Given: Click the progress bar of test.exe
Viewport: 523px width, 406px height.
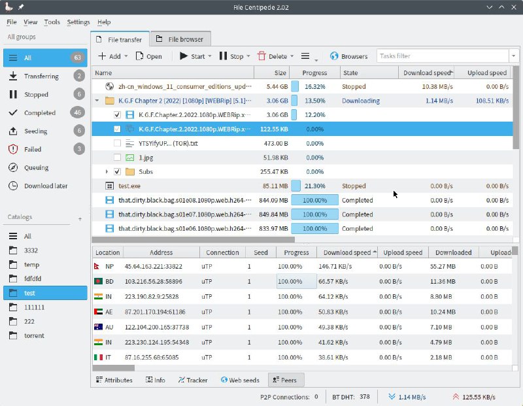Looking at the screenshot, I should click(314, 186).
